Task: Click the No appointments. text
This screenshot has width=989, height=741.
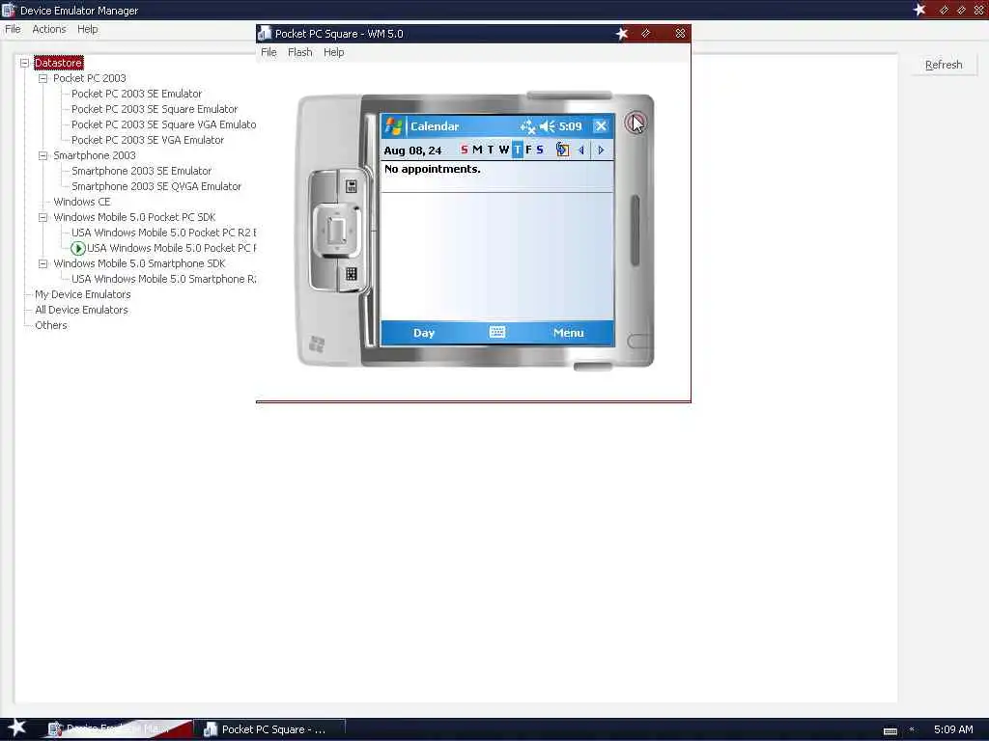Action: tap(432, 169)
